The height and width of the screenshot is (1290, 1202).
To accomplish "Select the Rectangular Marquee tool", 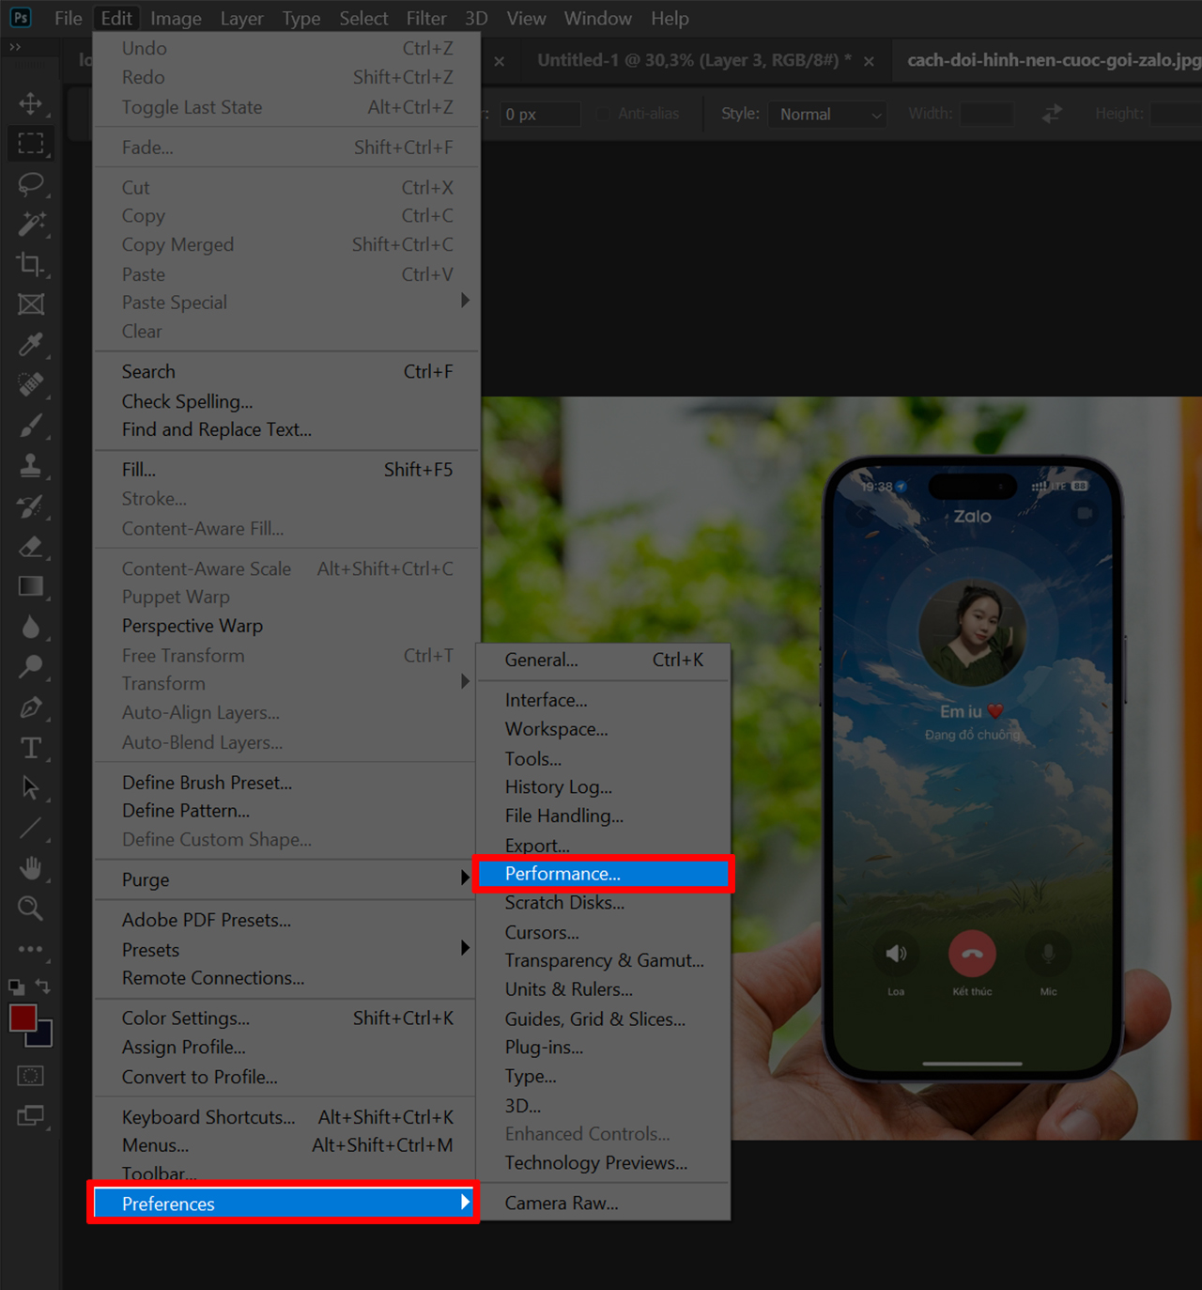I will [x=31, y=144].
